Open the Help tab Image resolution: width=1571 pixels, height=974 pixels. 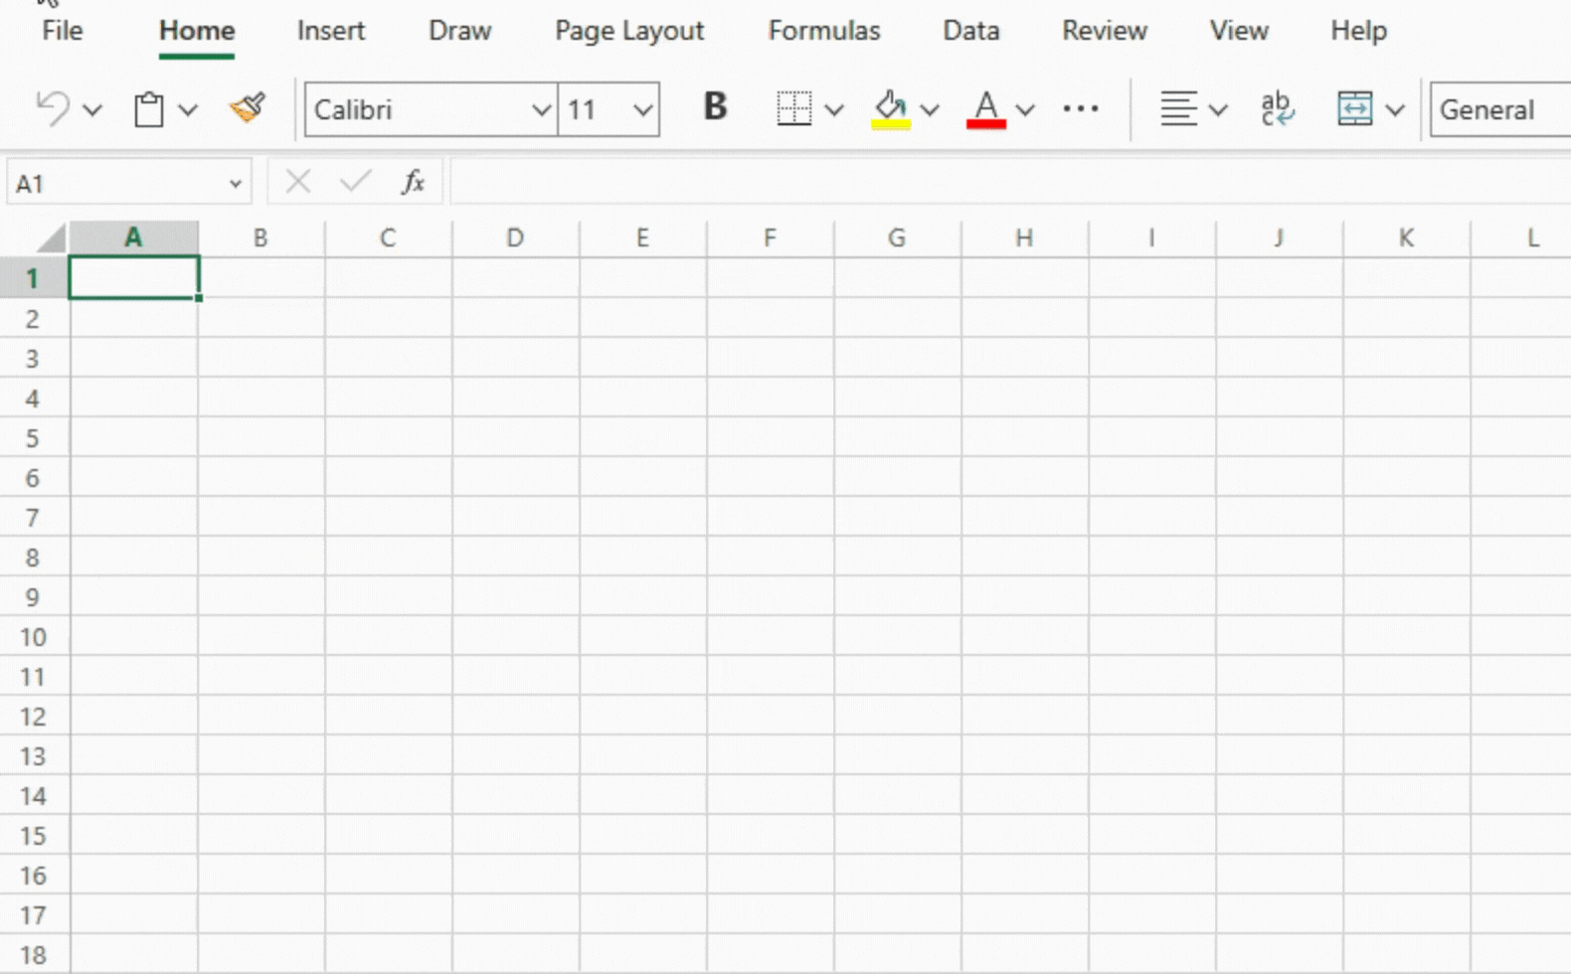tap(1359, 31)
